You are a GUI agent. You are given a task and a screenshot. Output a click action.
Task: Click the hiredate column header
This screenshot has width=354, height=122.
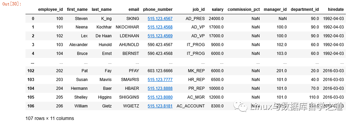tap(336, 9)
